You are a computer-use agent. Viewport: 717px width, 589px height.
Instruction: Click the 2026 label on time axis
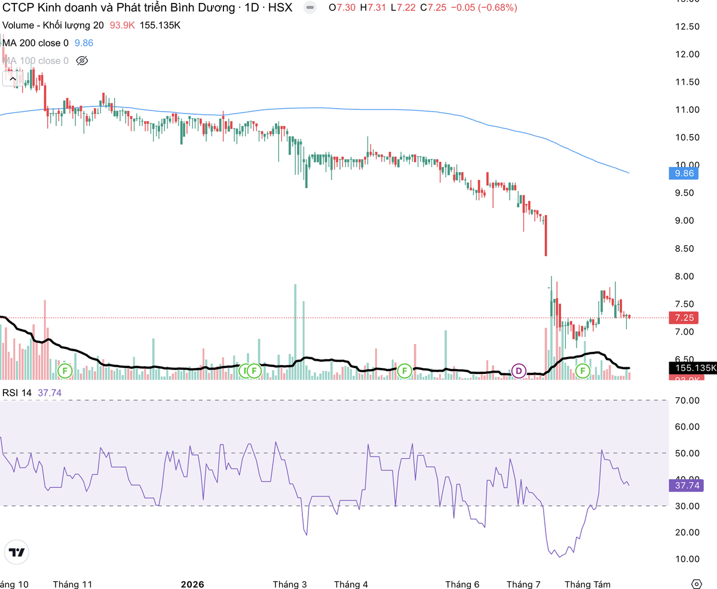point(192,584)
